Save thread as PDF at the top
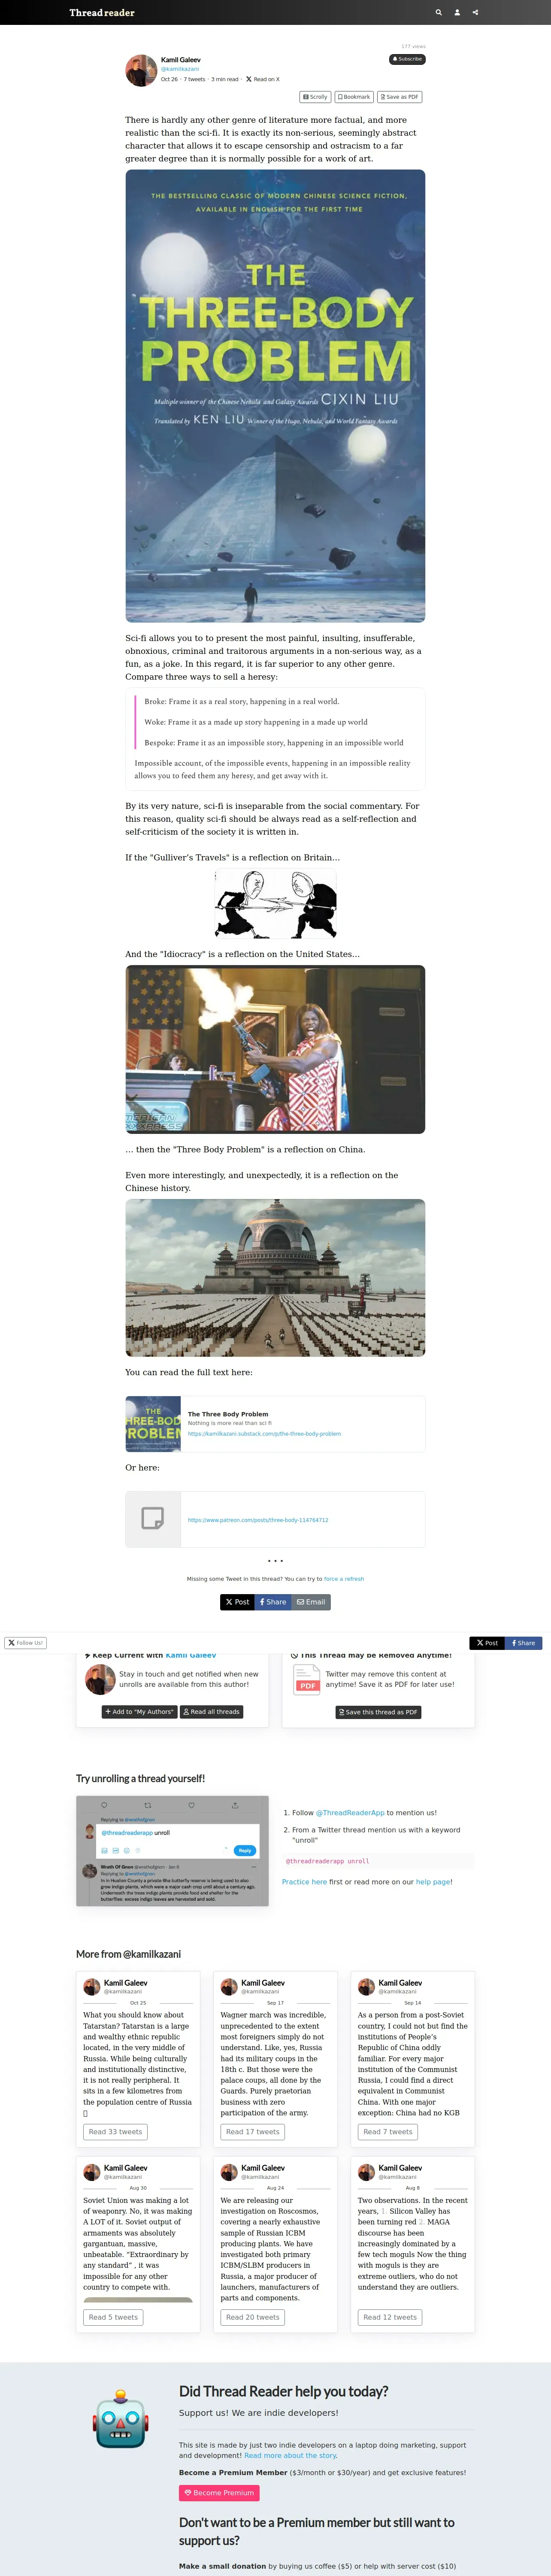 coord(399,97)
